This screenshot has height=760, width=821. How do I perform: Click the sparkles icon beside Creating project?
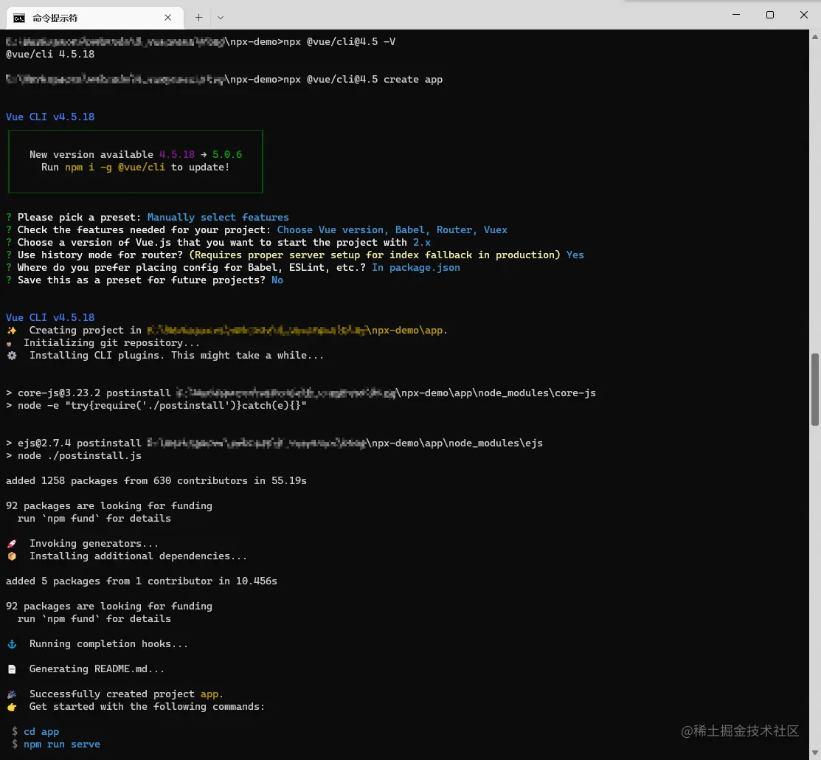tap(12, 331)
